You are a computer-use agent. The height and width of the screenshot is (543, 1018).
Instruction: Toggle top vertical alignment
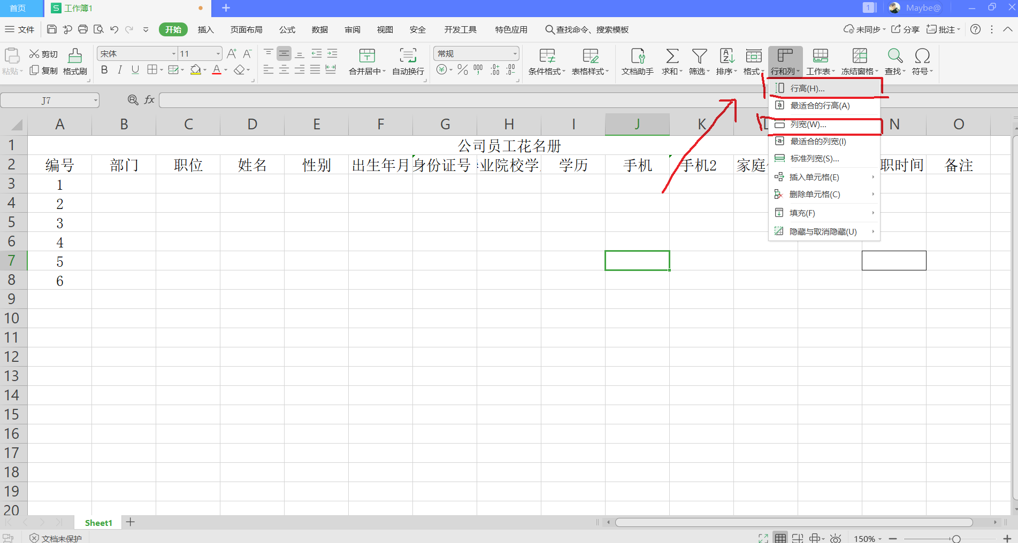point(269,53)
